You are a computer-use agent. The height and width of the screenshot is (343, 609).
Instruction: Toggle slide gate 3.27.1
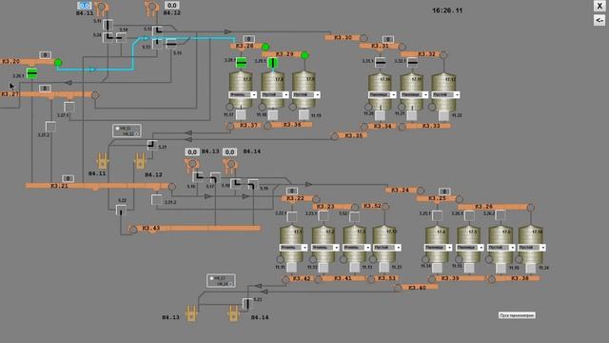(x=69, y=107)
